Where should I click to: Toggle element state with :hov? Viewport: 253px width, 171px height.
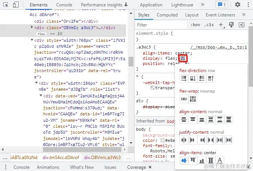tap(195, 25)
